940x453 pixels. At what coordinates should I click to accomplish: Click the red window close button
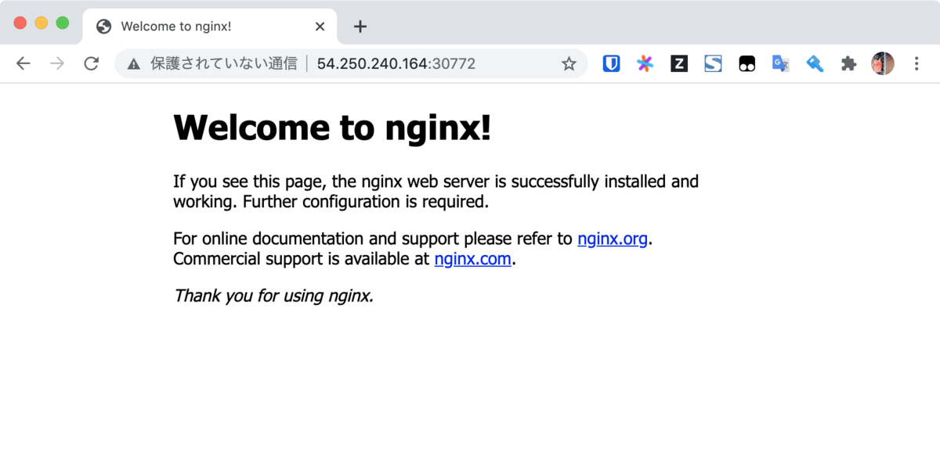pyautogui.click(x=20, y=23)
